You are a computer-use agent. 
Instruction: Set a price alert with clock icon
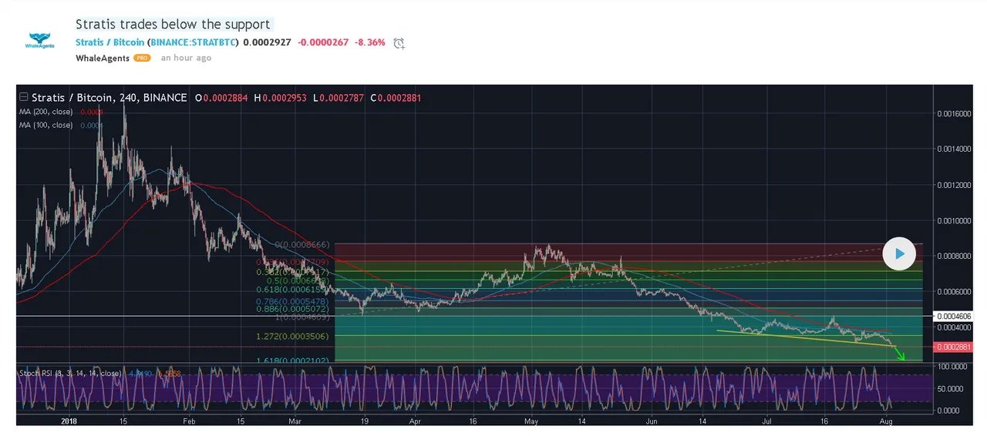399,43
